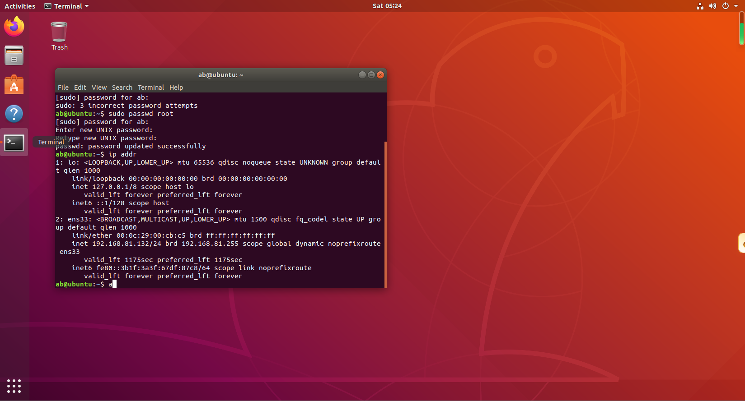
Task: Click the text 'sudo passwd root'
Action: pos(141,114)
